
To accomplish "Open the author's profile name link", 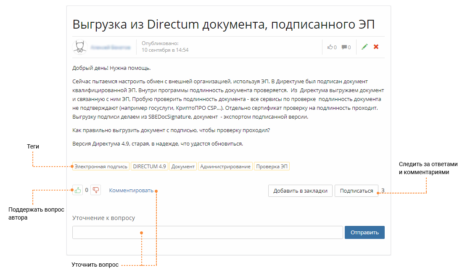I will coord(111,48).
